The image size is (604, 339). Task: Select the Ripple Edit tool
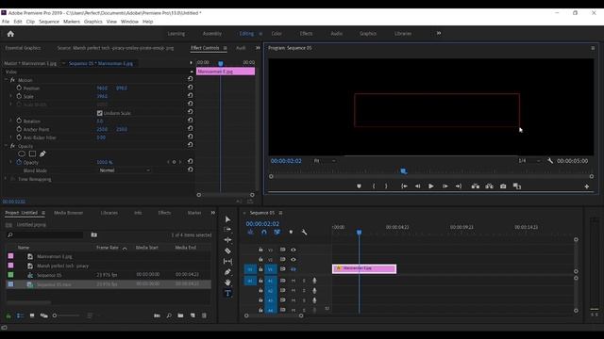click(227, 240)
